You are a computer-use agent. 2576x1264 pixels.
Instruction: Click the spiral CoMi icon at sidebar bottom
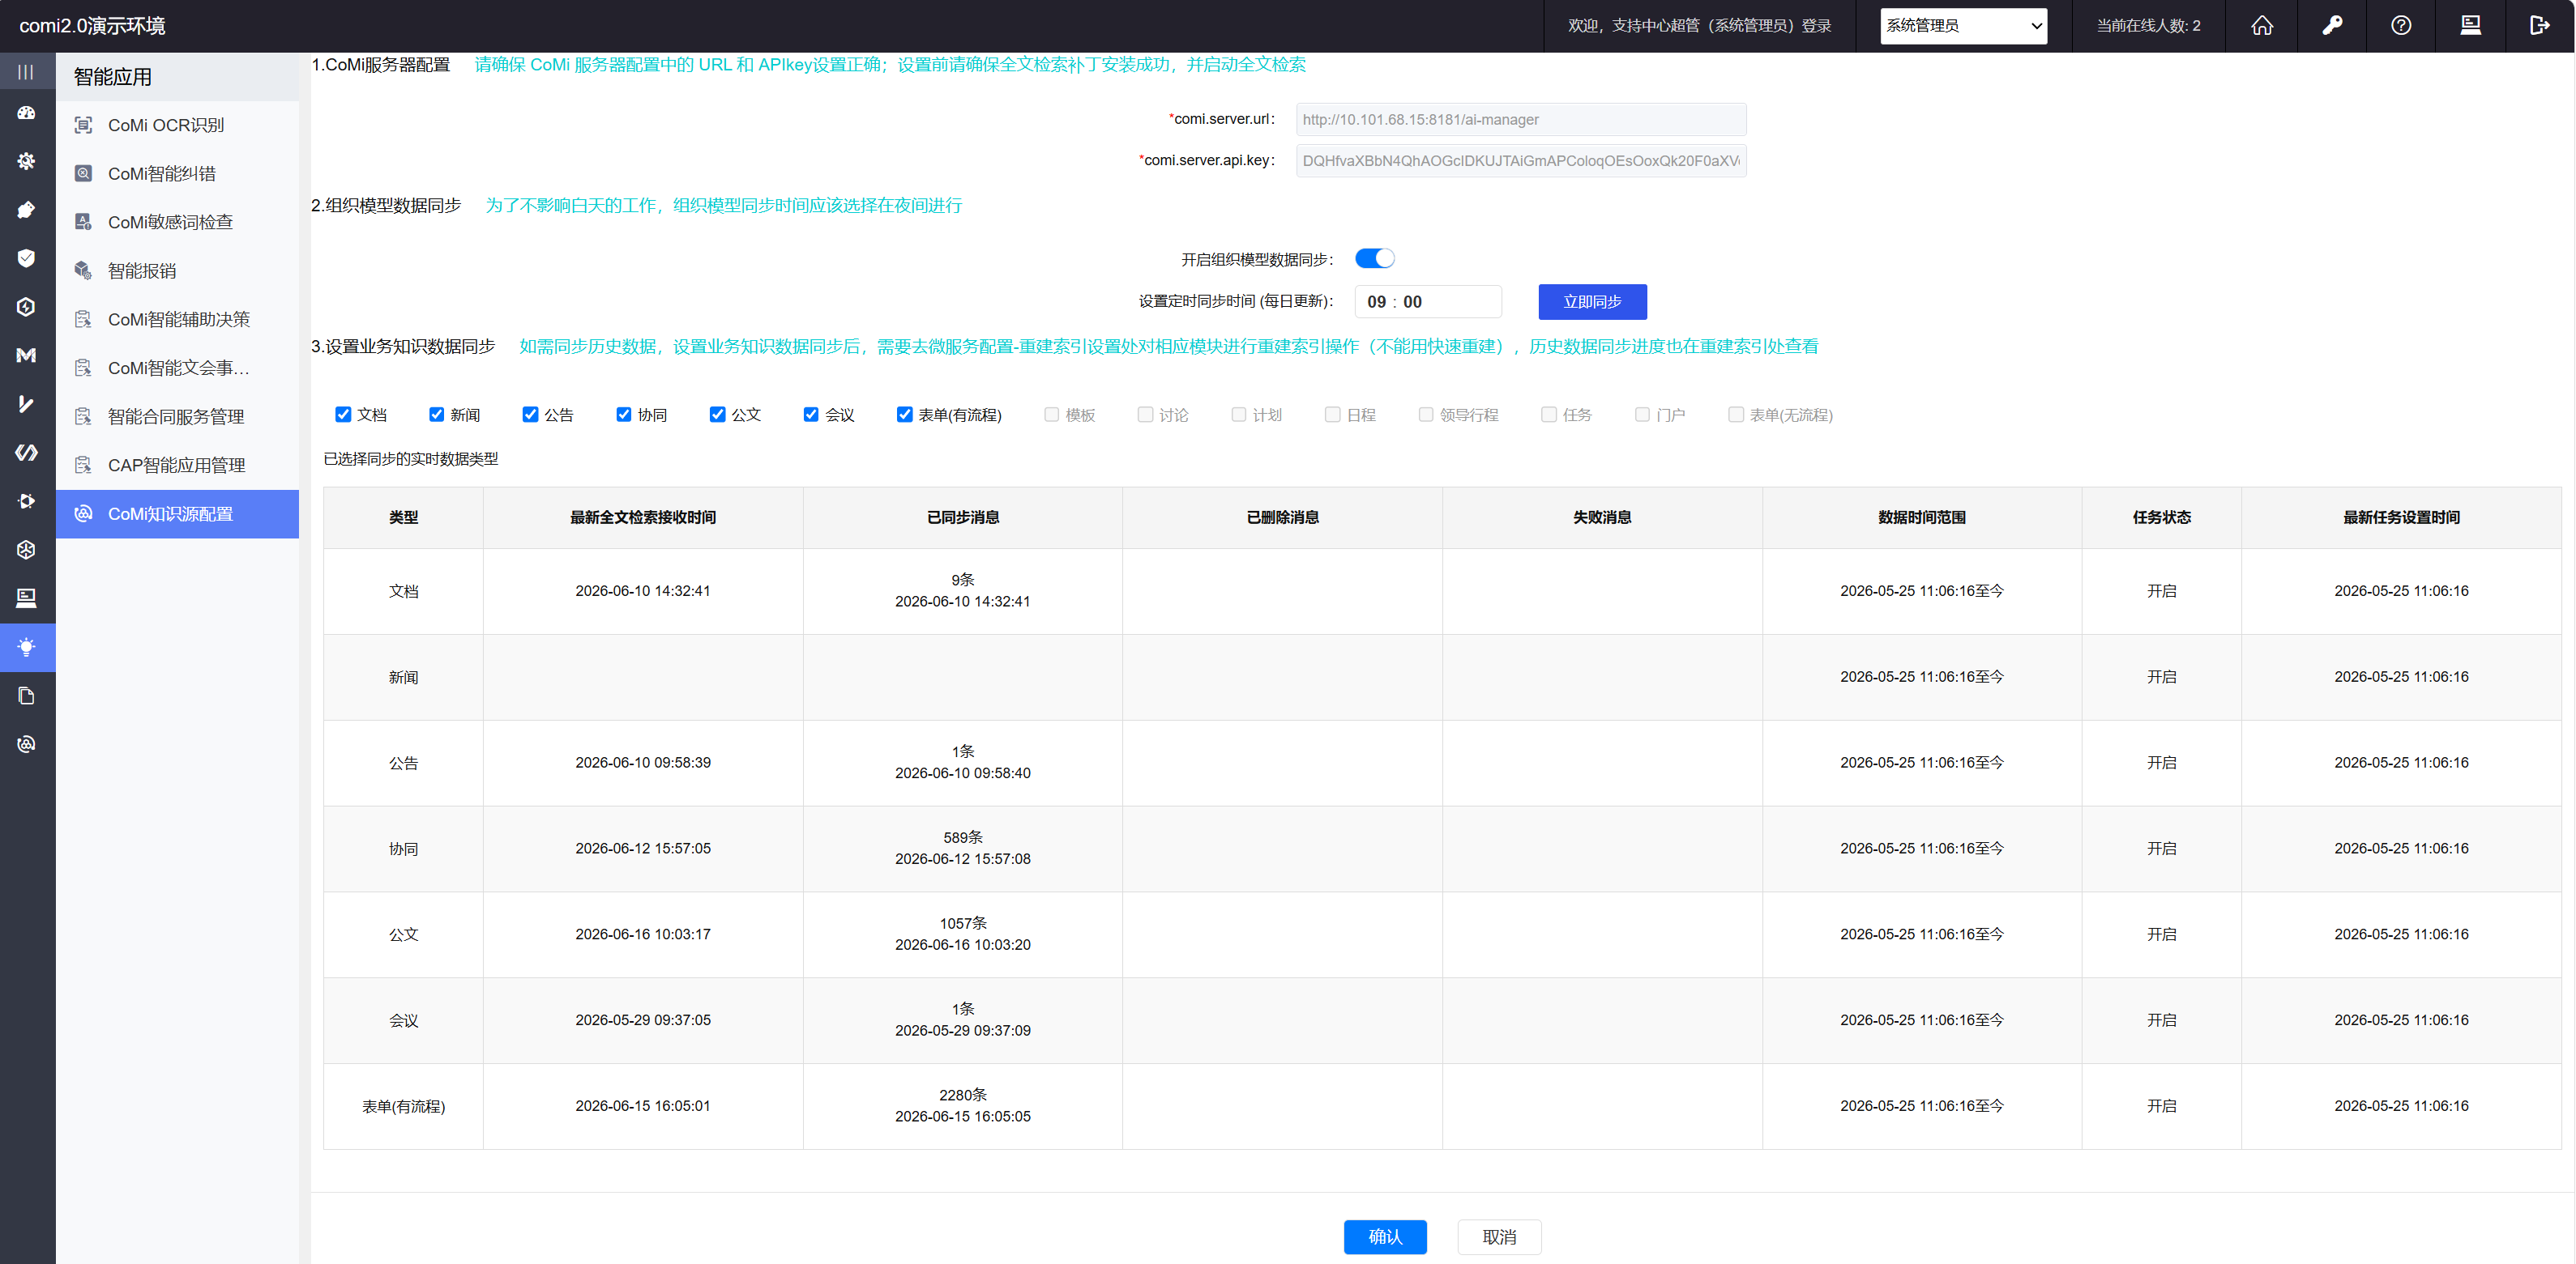pyautogui.click(x=26, y=743)
